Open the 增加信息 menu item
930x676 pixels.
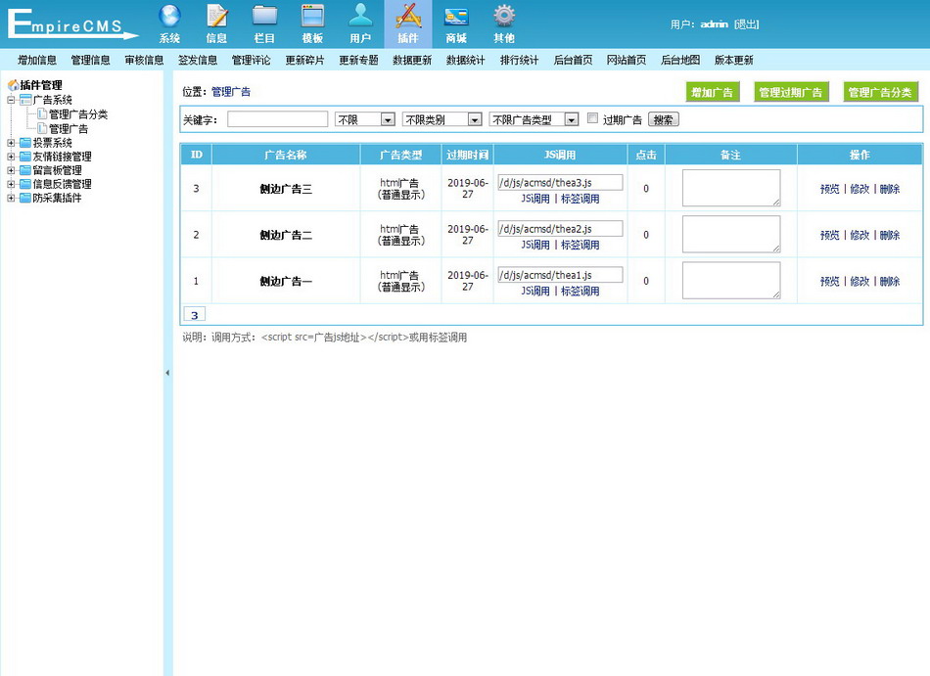click(x=37, y=60)
